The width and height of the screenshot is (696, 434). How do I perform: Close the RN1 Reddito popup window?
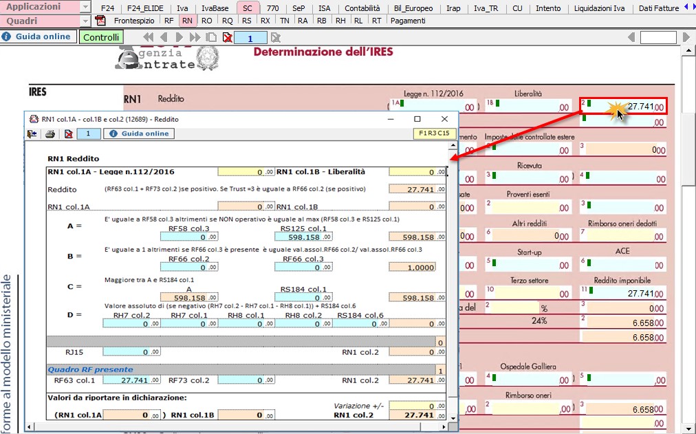444,119
